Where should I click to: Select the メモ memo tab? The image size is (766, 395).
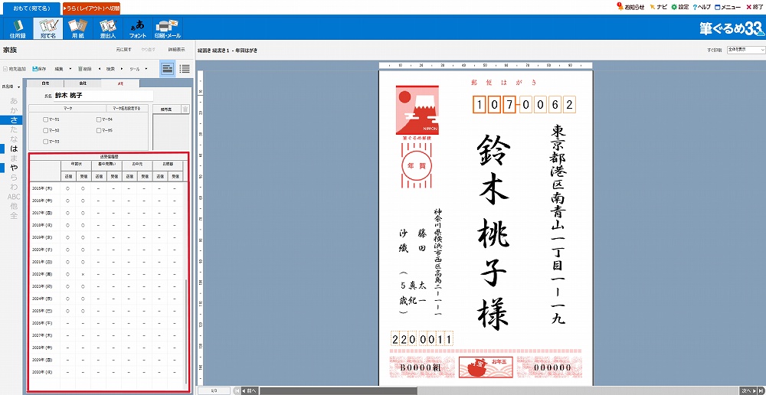click(x=120, y=83)
